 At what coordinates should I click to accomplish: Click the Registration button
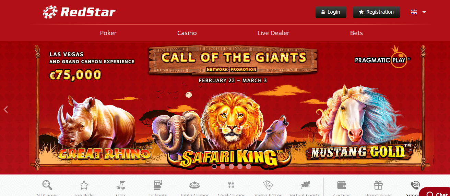(x=376, y=12)
